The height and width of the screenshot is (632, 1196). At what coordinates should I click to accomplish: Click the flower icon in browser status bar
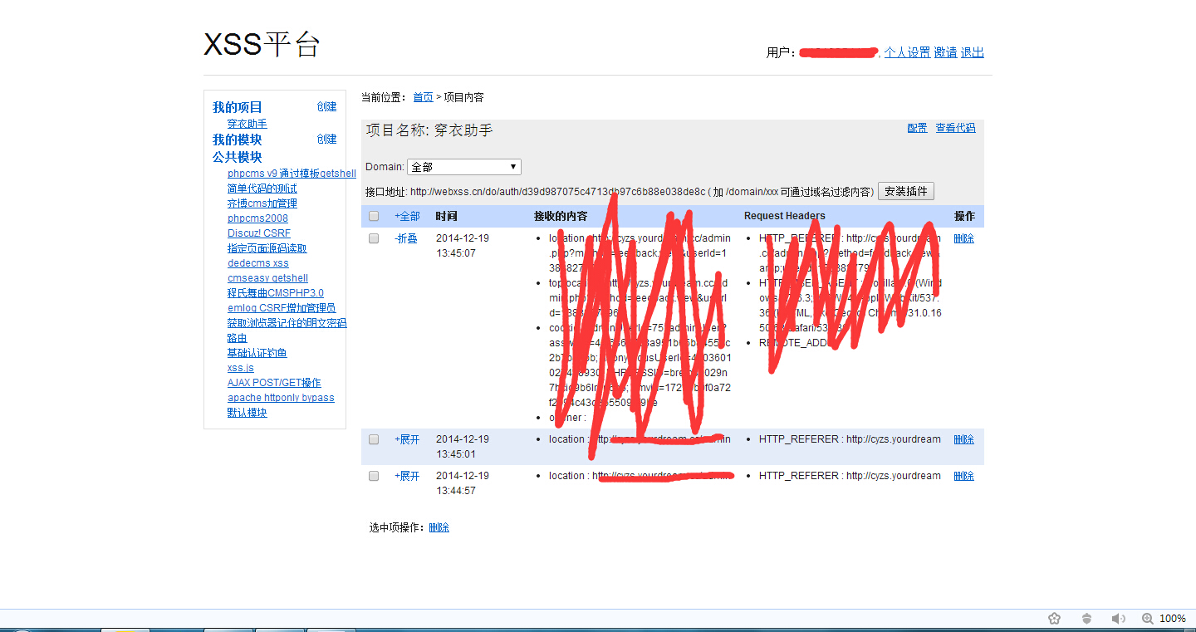click(x=1055, y=619)
